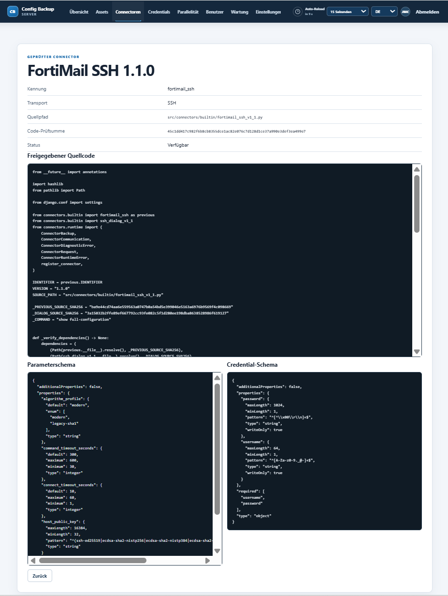Click Parameterschema horizontal scroll left arrow
Screen dimensions: 448x596
pyautogui.click(x=33, y=561)
